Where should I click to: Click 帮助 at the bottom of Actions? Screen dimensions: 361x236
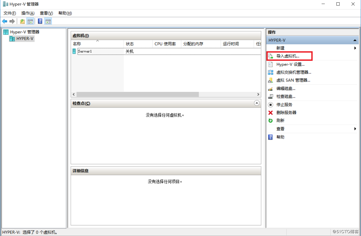point(280,137)
